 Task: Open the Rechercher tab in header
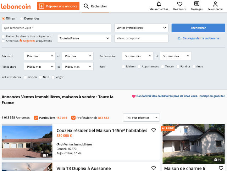pyautogui.click(x=95, y=6)
